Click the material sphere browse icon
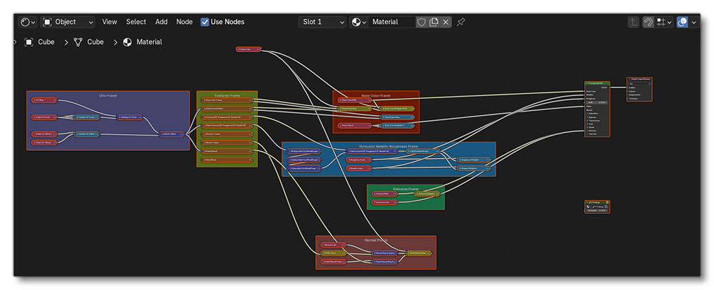The height and width of the screenshot is (290, 714). click(358, 22)
